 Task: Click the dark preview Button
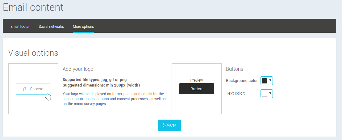(x=197, y=89)
